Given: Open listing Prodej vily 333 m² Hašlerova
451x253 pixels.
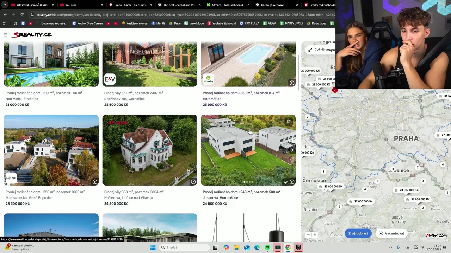Looking at the screenshot, I should [134, 192].
